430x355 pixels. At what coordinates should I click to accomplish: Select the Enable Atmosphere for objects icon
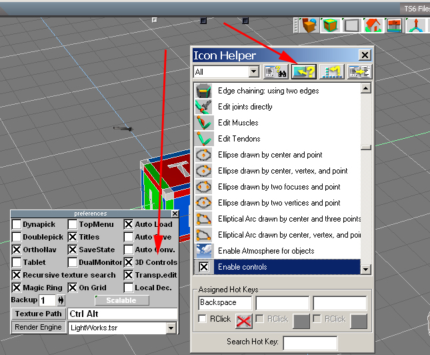point(203,251)
